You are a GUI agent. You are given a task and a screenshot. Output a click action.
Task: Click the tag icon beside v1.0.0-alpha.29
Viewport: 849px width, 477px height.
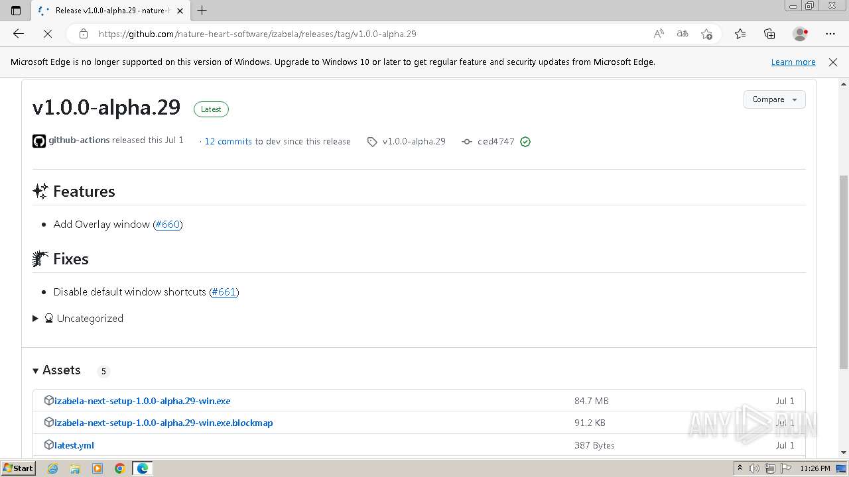[372, 142]
